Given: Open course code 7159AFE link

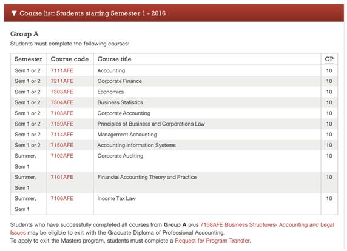Looking at the screenshot, I should [62, 124].
